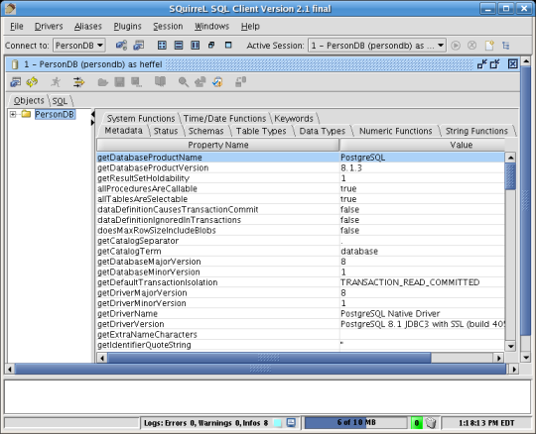The image size is (536, 434).
Task: Click metadata table down scroll arrow
Action: (510, 346)
